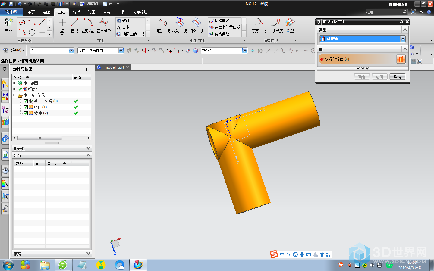Open the Sketch (草图) tool

tap(8, 25)
